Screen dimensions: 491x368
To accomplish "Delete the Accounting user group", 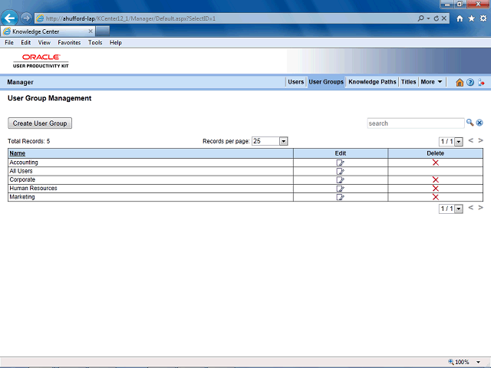I will coord(435,163).
